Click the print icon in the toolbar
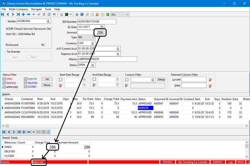This screenshot has width=250, height=166. coord(61,14)
